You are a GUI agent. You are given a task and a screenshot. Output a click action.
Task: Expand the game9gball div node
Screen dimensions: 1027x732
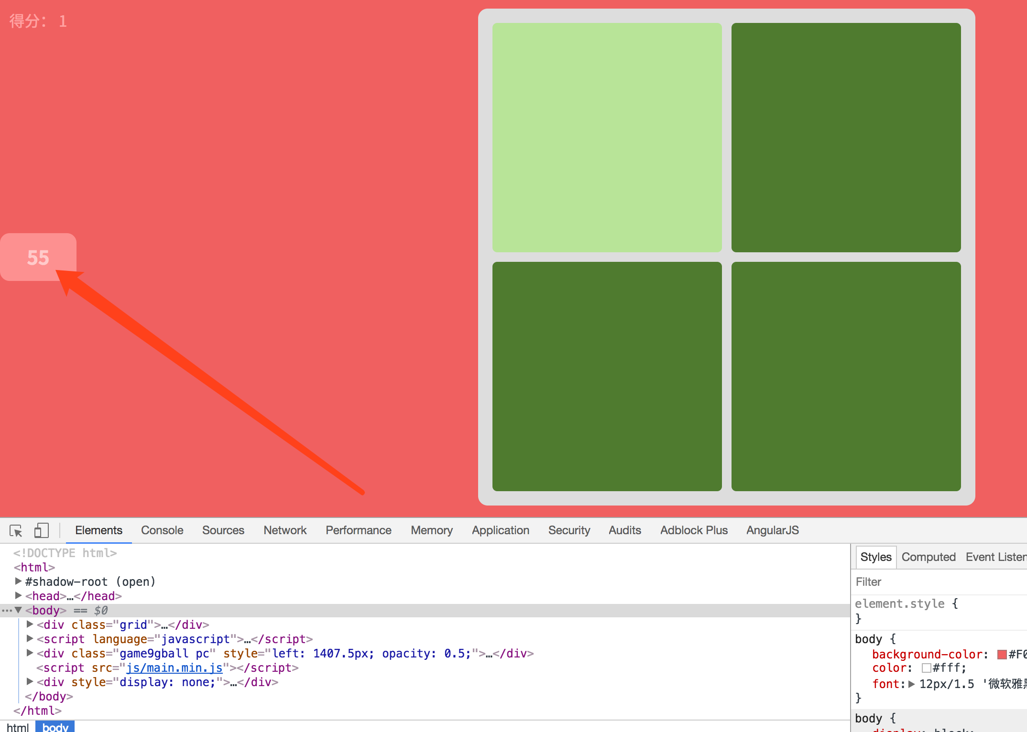tap(30, 653)
